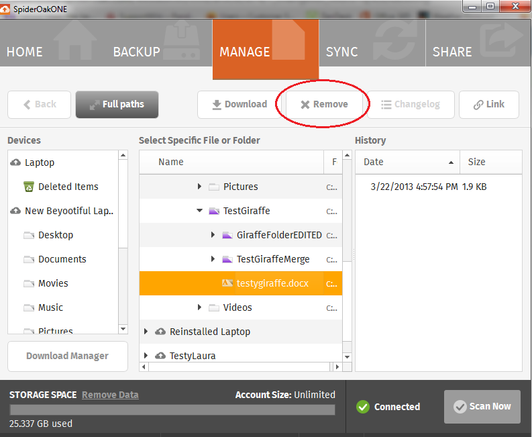The image size is (532, 437).
Task: Expand the TestyLaura device
Action: click(146, 356)
